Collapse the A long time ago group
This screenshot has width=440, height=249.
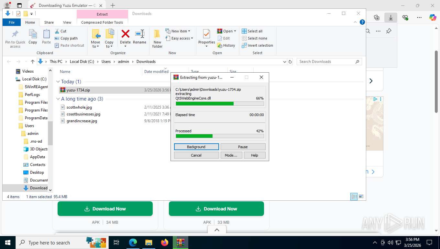pyautogui.click(x=58, y=99)
